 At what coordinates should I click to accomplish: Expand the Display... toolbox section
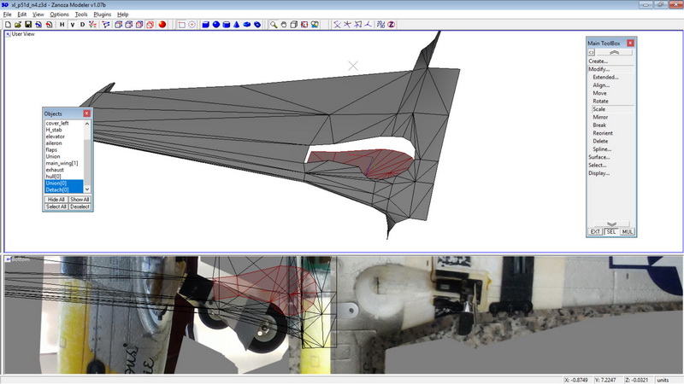click(x=598, y=173)
